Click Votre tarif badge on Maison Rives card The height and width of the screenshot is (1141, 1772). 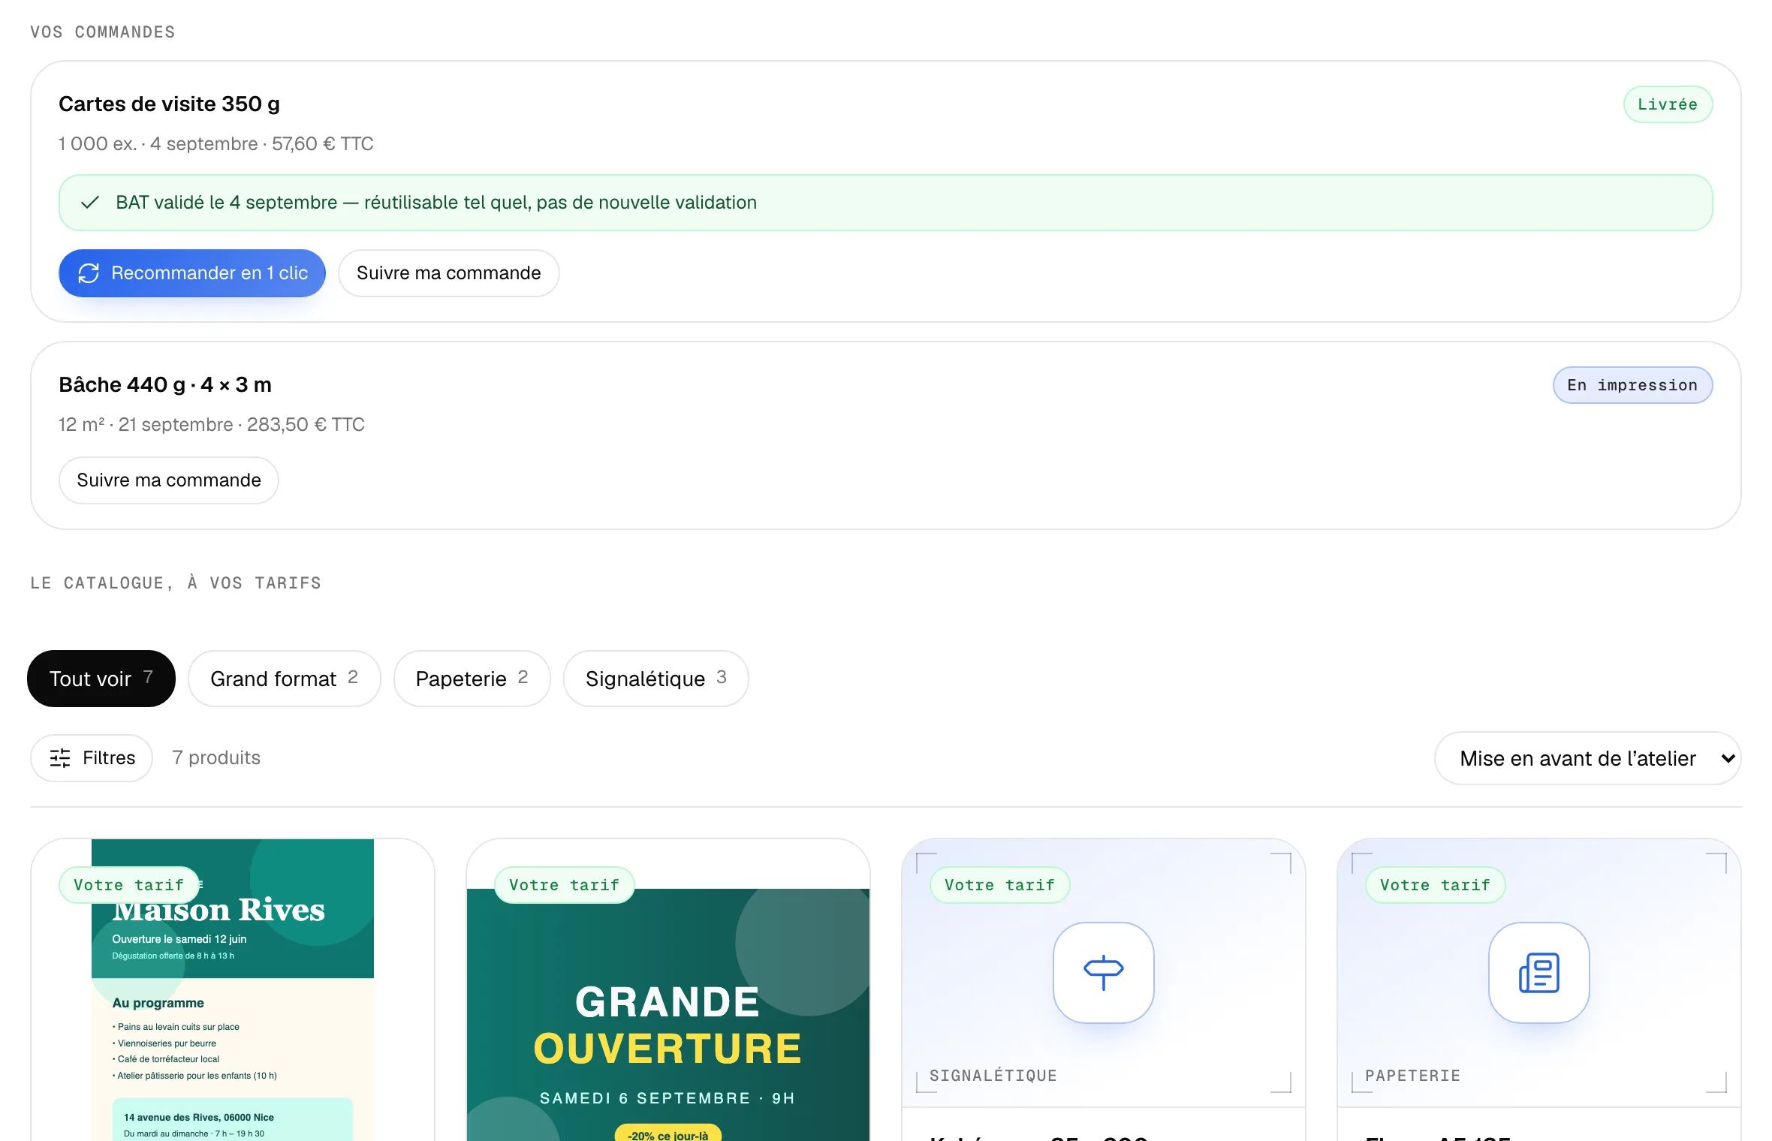(x=128, y=885)
